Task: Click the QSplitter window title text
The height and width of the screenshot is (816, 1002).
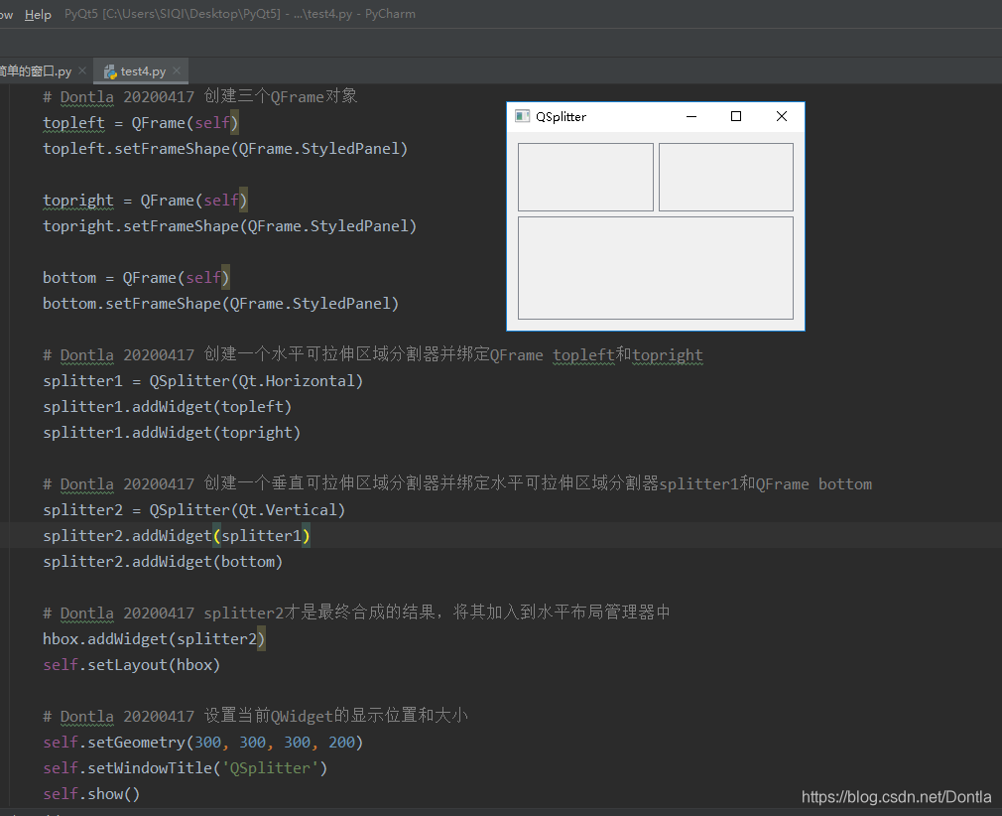Action: click(x=562, y=117)
